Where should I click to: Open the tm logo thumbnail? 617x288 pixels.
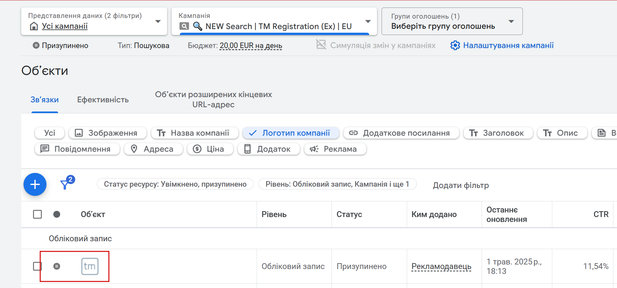(90, 266)
